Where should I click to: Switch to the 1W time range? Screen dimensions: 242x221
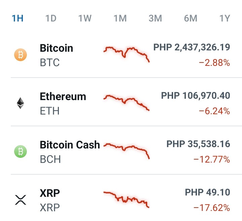point(85,18)
